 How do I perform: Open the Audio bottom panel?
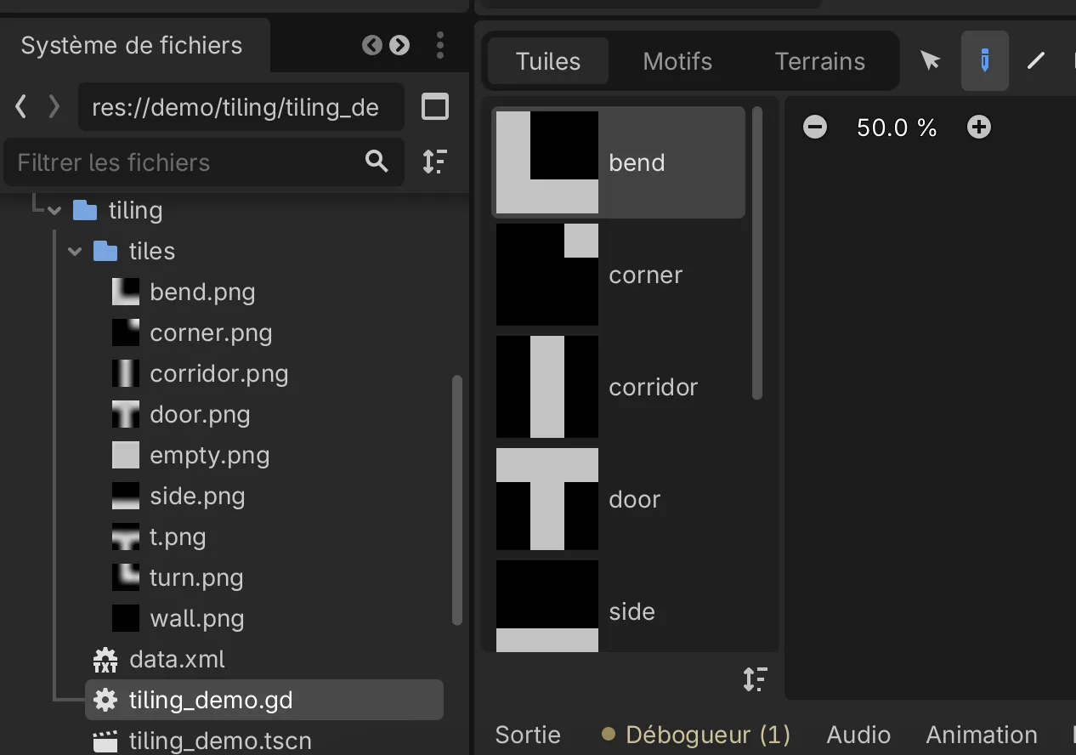pos(858,735)
